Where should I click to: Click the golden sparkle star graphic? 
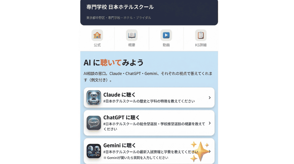coord(200,151)
